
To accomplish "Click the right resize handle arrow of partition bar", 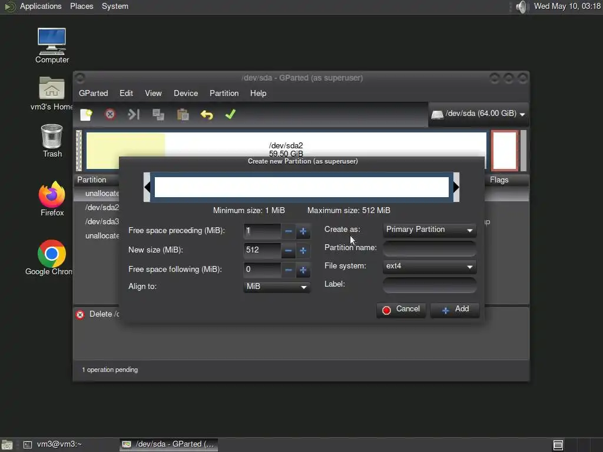I will (x=456, y=187).
